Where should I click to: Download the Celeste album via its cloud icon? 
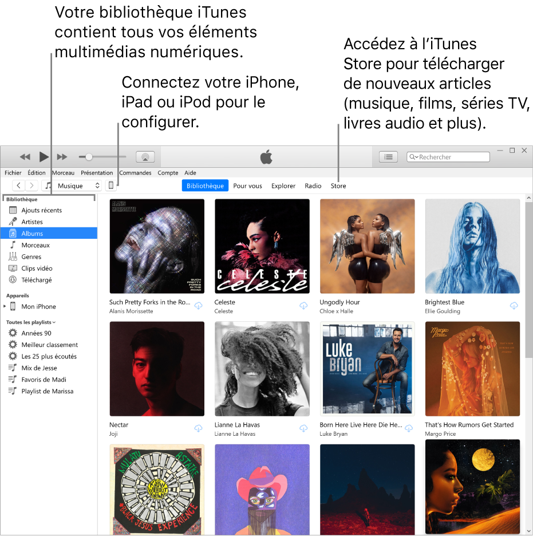(303, 306)
